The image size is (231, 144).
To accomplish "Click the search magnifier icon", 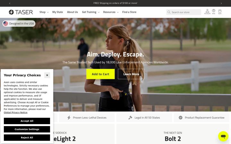I will pyautogui.click(x=169, y=12).
